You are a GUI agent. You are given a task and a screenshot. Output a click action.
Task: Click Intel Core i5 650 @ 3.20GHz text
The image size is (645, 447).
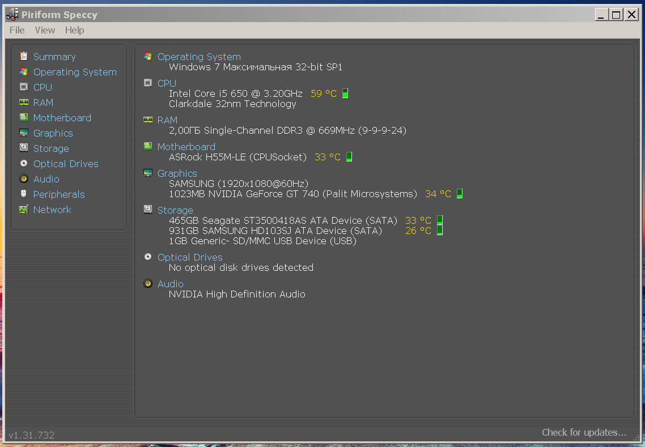point(236,93)
